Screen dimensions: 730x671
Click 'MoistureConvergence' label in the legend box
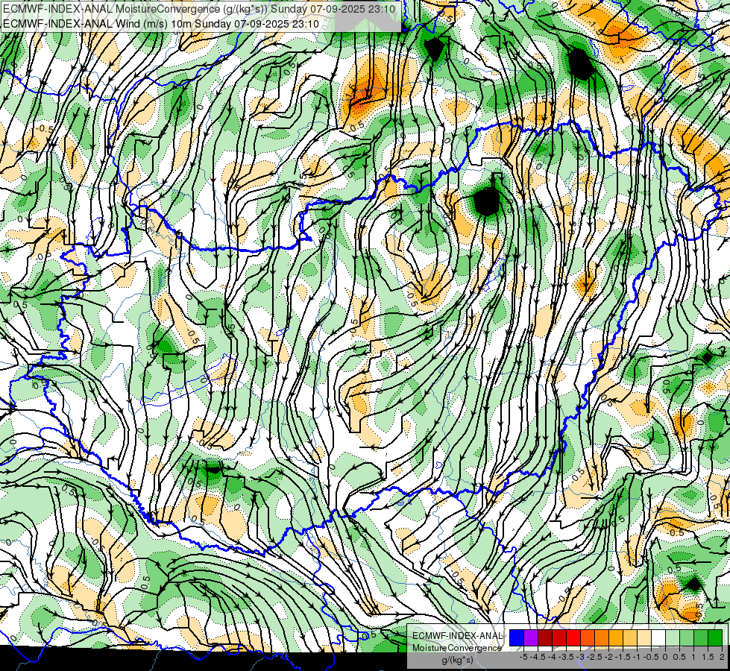coord(457,648)
